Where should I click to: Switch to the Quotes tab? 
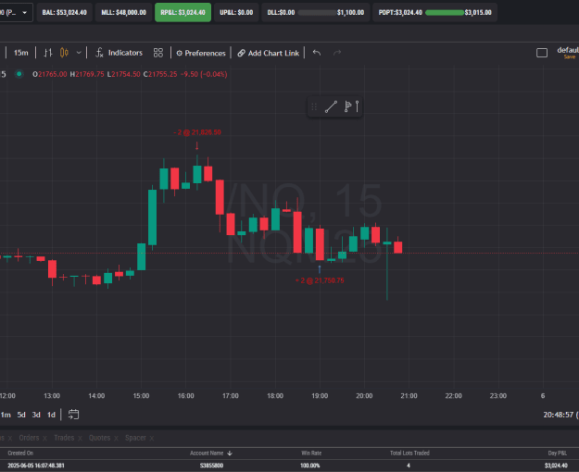[x=99, y=438]
